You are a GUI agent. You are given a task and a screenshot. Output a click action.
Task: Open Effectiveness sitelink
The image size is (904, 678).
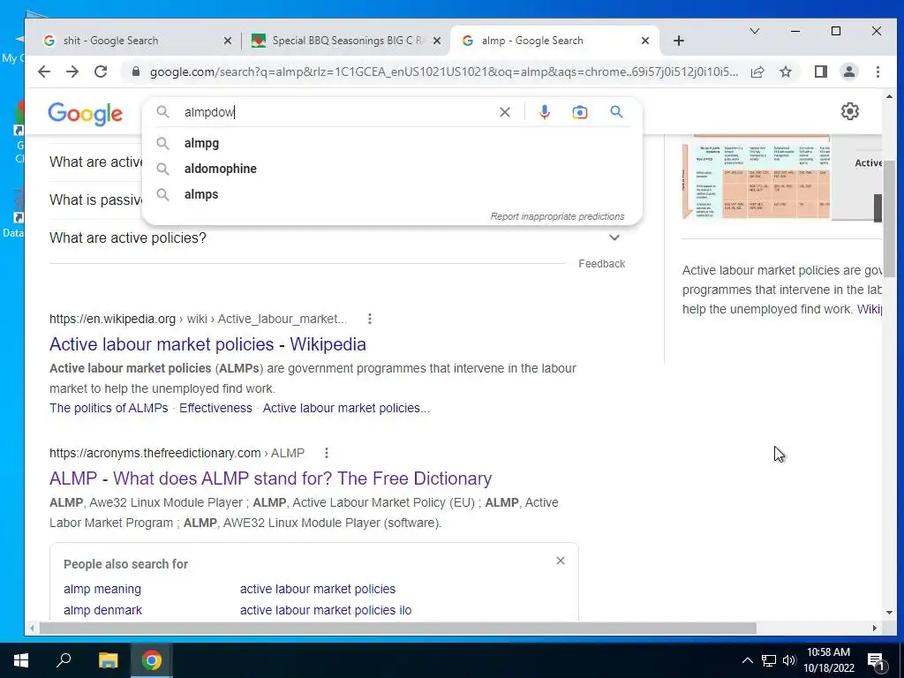point(215,408)
